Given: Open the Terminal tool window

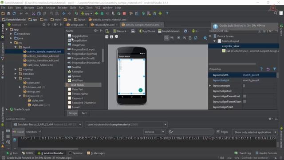Looking at the screenshot, I should tap(75, 153).
